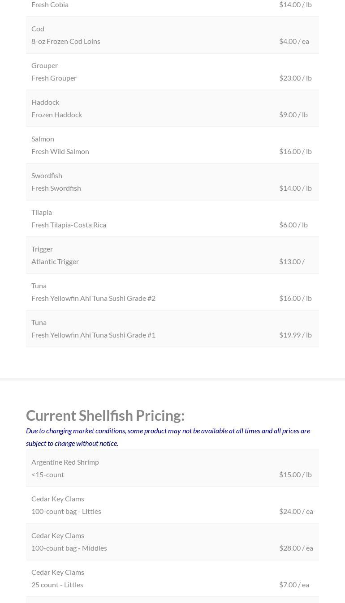Click the $23.00 / lb grouper price

(x=295, y=78)
